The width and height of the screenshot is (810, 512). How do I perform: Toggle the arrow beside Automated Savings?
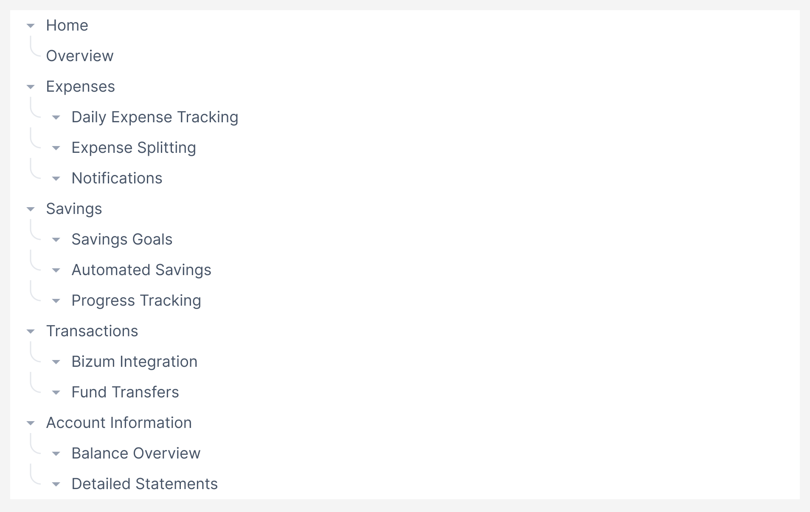[x=56, y=270]
